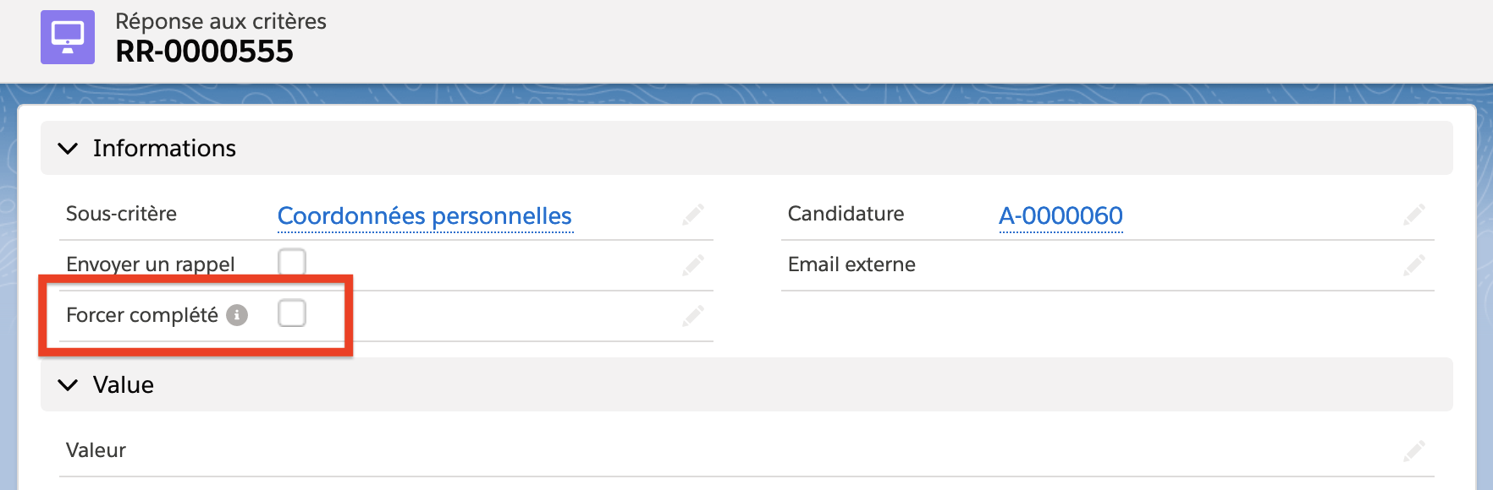Click edit pencil for Forcer complété
The width and height of the screenshot is (1493, 490).
[x=693, y=316]
